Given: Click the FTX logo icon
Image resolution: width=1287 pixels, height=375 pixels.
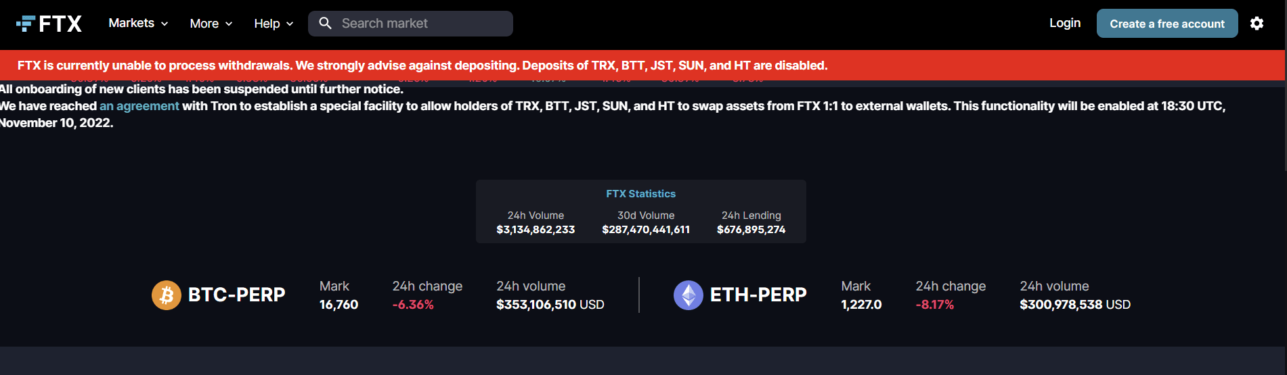Looking at the screenshot, I should pyautogui.click(x=26, y=24).
